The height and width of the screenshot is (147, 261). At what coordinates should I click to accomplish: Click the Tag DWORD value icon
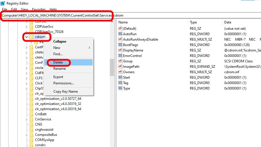pos(120,83)
